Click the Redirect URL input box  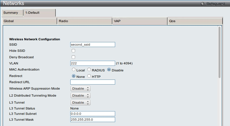(92, 82)
